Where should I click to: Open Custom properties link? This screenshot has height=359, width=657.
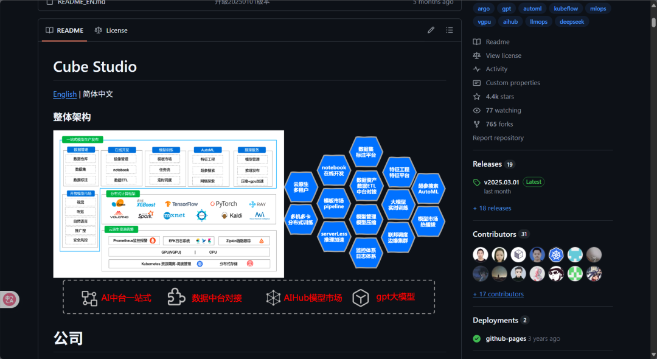click(512, 83)
